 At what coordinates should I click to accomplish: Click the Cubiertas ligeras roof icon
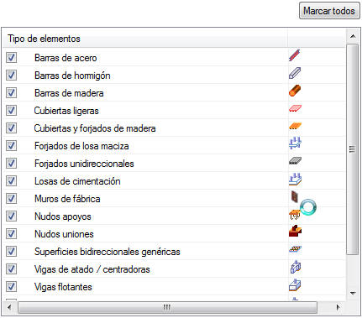pyautogui.click(x=295, y=109)
